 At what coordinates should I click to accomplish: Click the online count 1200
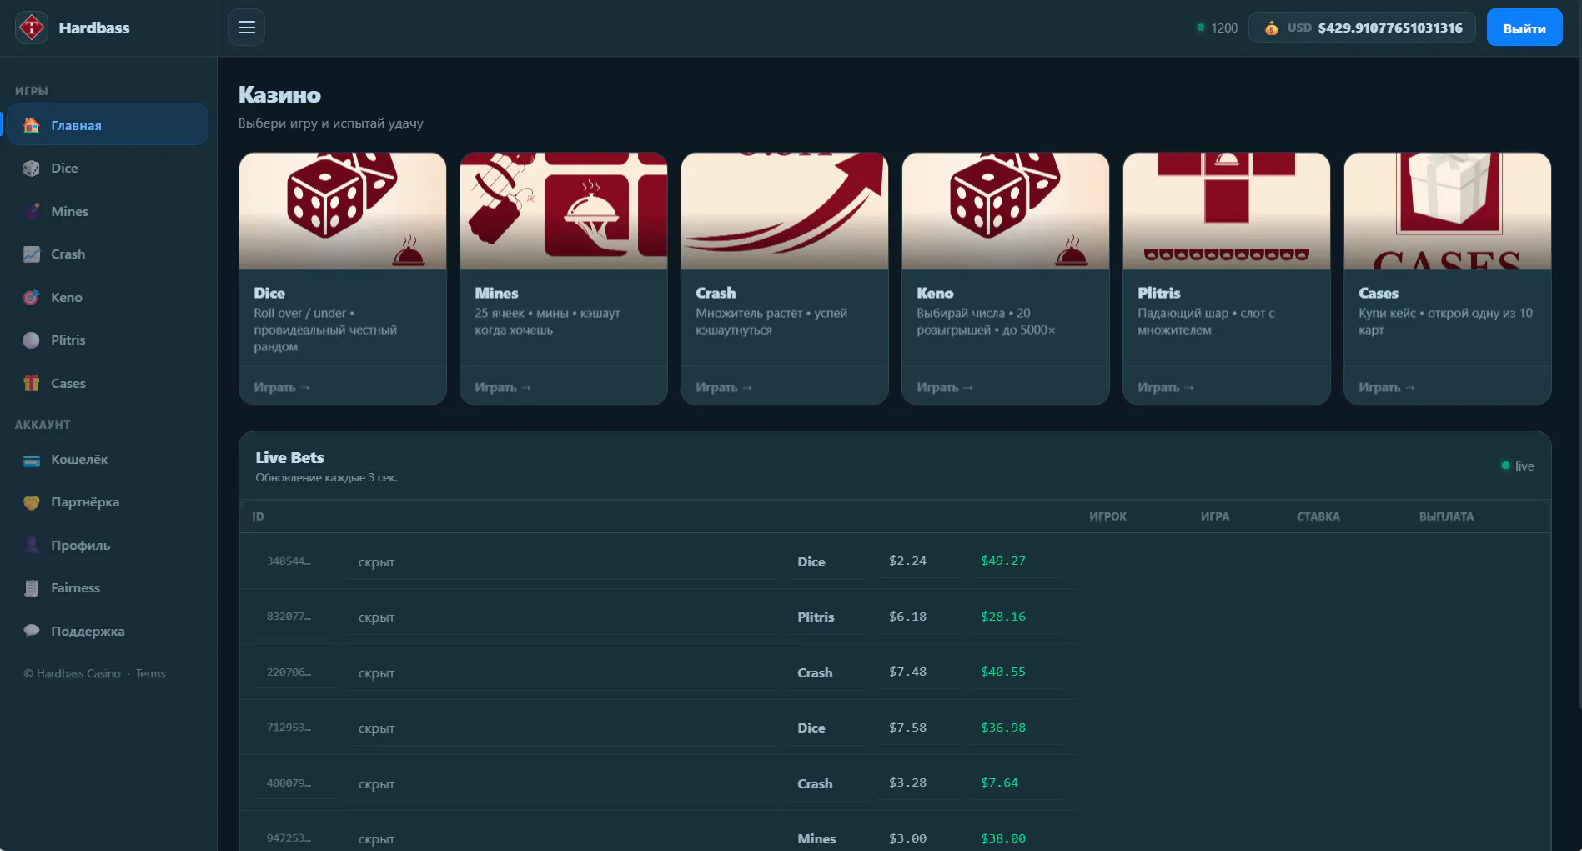coord(1224,28)
